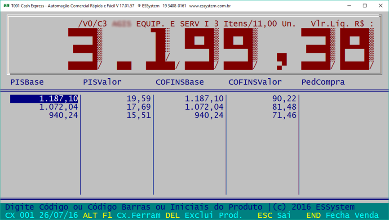Minimize the Cash Express window
Image resolution: width=389 pixels, height=220 pixels.
click(x=344, y=6)
